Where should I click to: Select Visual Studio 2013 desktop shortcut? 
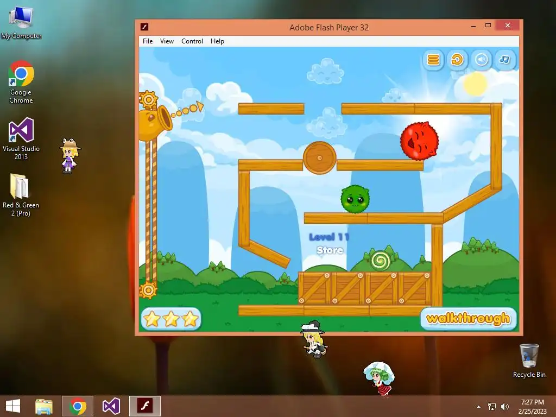(x=21, y=138)
